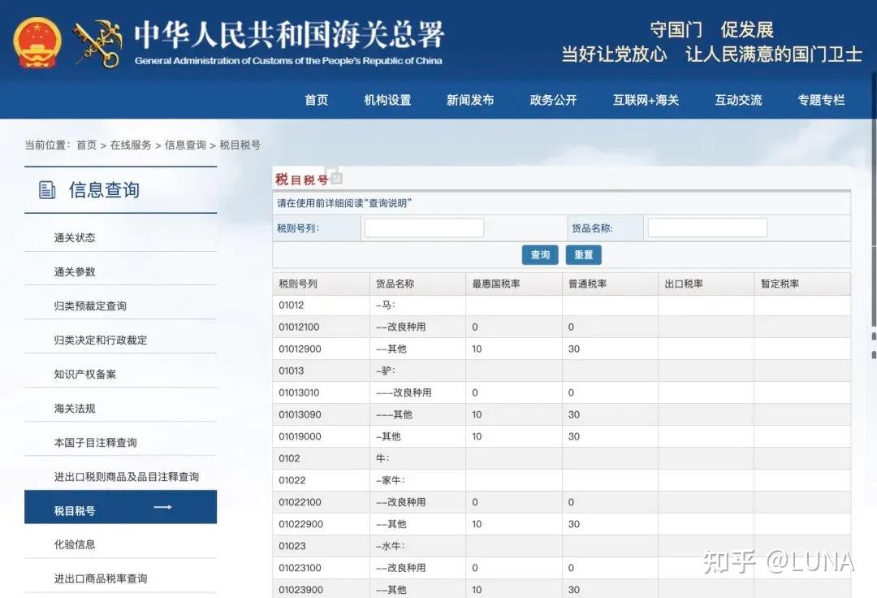Open the 专题专栏 menu item
The height and width of the screenshot is (598, 877).
(820, 100)
